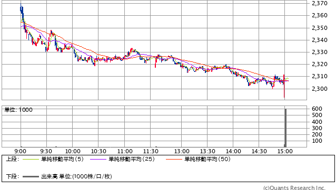This screenshot has width=336, height=190.
Task: Click the 200 volume axis label
Action: pyautogui.click(x=317, y=134)
